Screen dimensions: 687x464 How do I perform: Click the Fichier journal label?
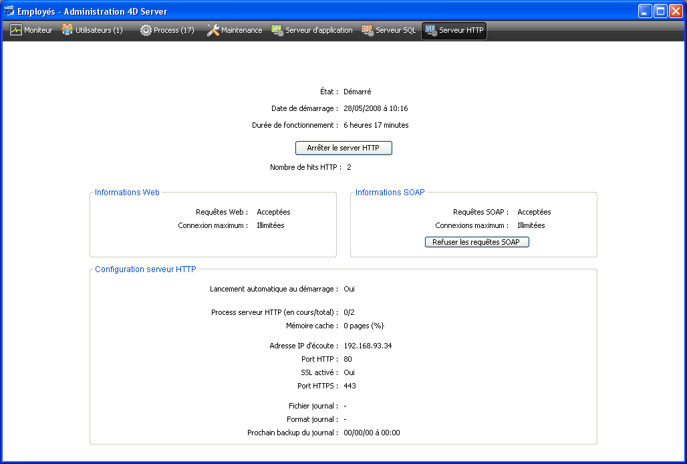(313, 406)
